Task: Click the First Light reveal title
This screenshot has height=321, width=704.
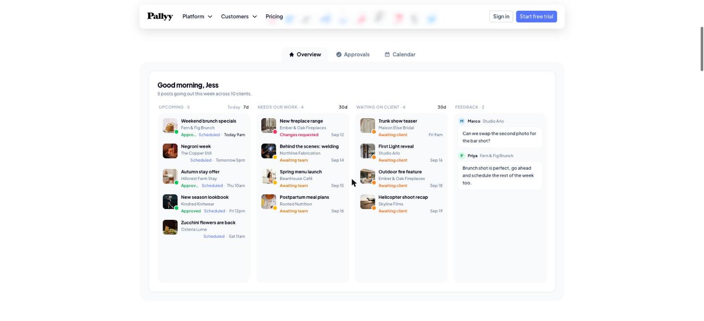Action: point(396,147)
